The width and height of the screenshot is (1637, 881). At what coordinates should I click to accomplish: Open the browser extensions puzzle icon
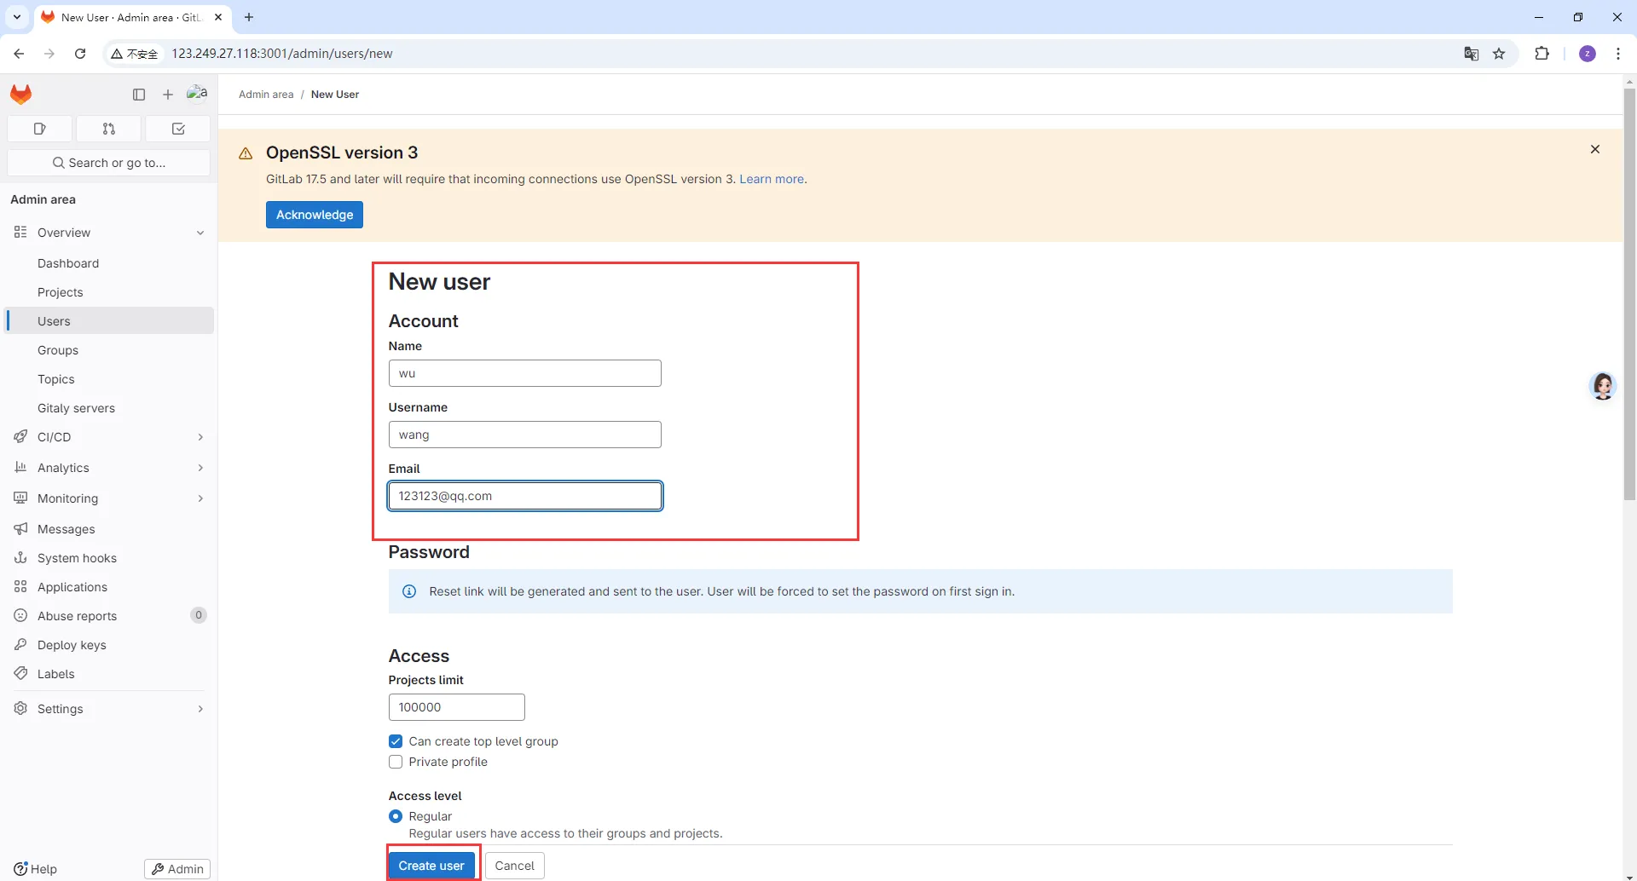tap(1542, 54)
